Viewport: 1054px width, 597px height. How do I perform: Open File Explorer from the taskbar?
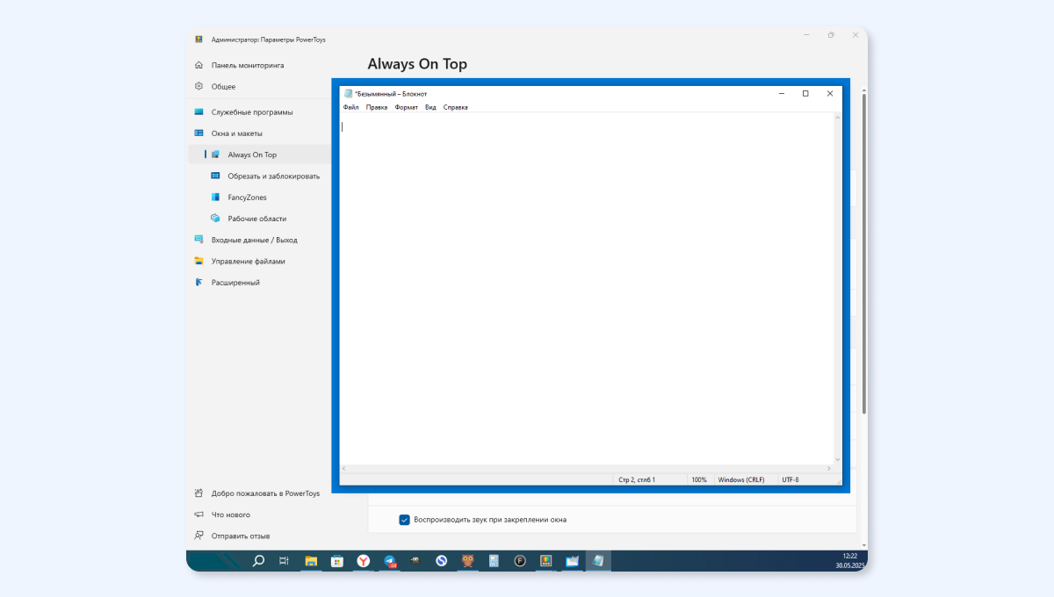pyautogui.click(x=310, y=560)
